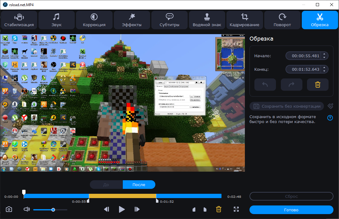Click the Начало time field
The width and height of the screenshot is (339, 219).
pyautogui.click(x=305, y=56)
